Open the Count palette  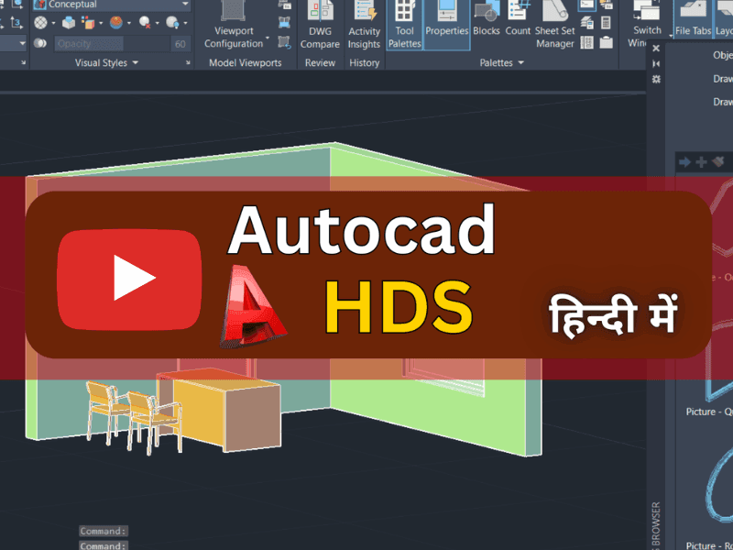coord(518,18)
